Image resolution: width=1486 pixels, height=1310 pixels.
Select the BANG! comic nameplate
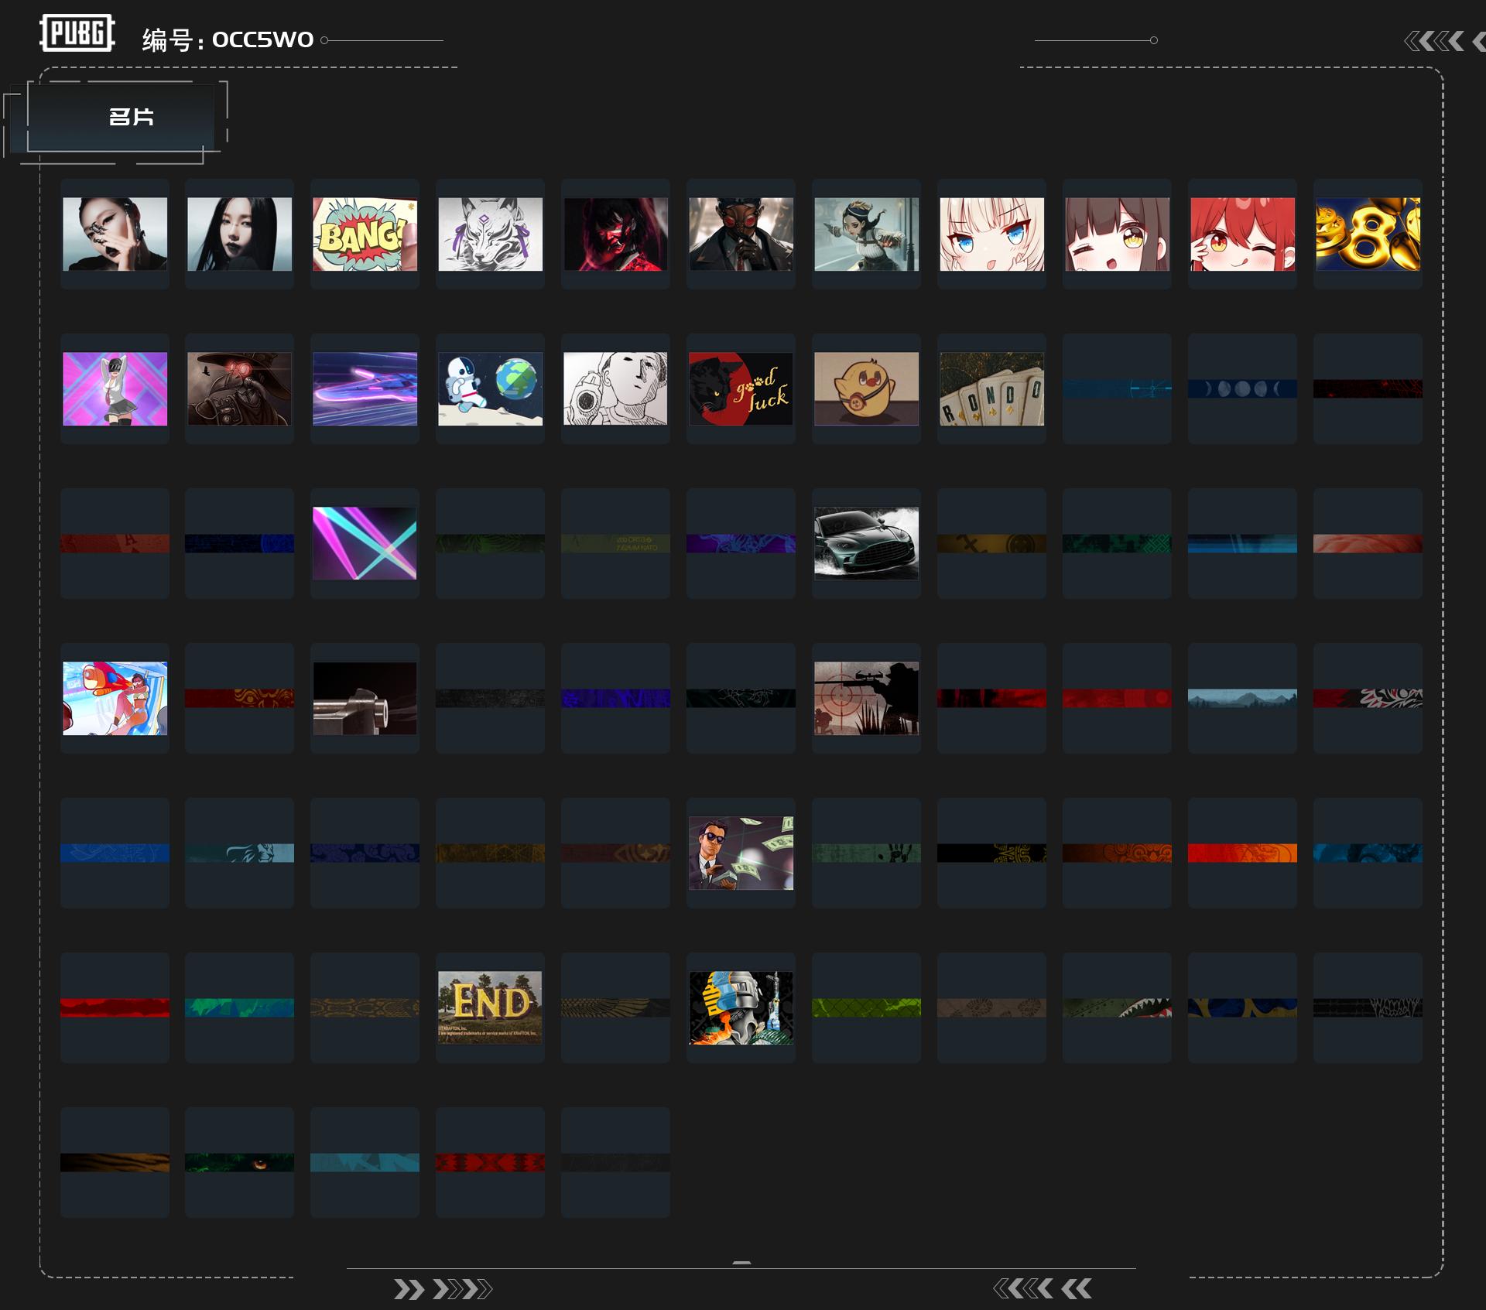pos(365,234)
